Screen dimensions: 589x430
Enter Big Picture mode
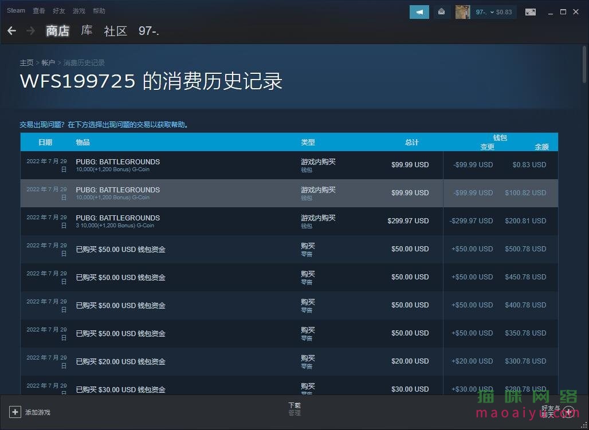530,11
